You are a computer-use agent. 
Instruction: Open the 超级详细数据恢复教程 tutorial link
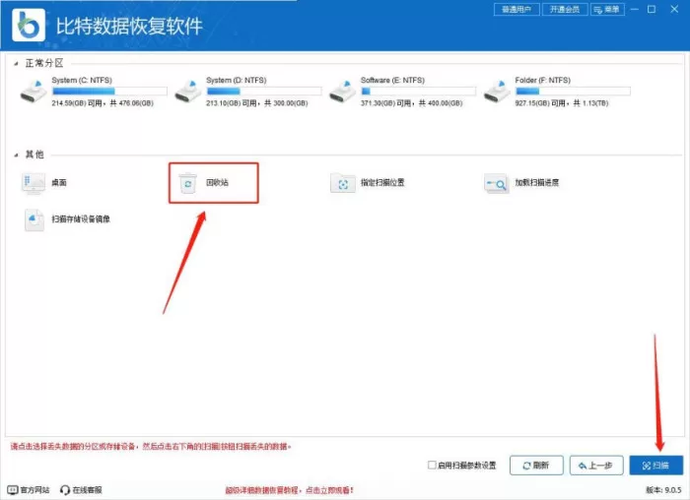[289, 490]
